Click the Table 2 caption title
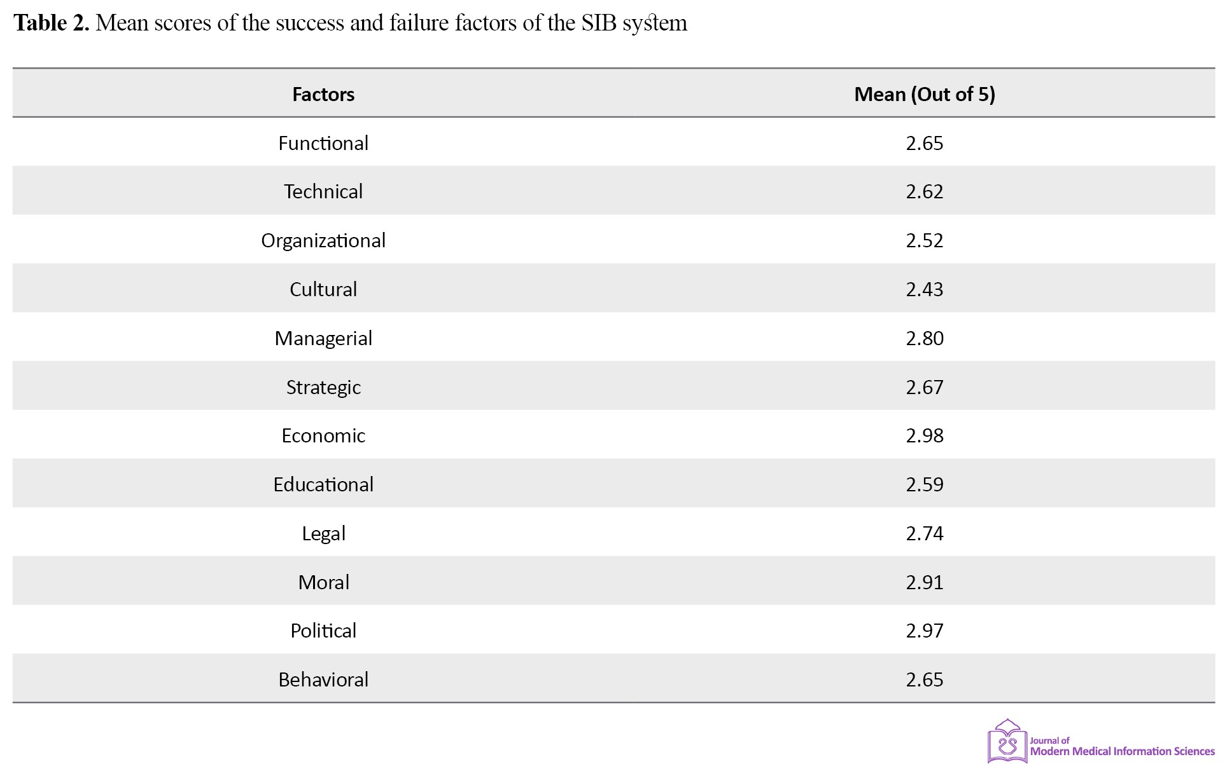This screenshot has width=1225, height=771. pos(350,23)
